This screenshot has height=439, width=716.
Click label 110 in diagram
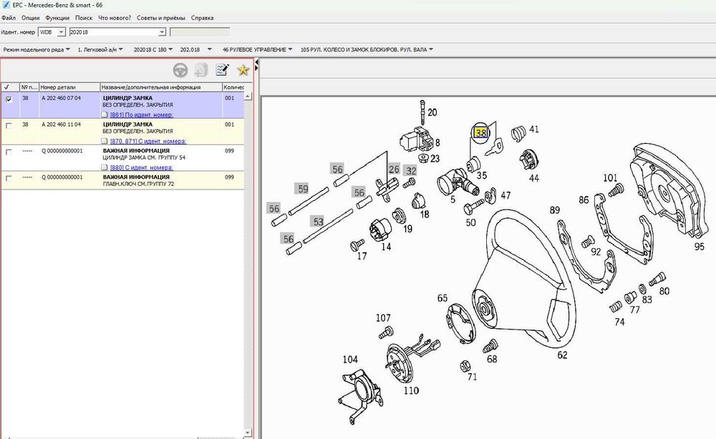tap(411, 390)
